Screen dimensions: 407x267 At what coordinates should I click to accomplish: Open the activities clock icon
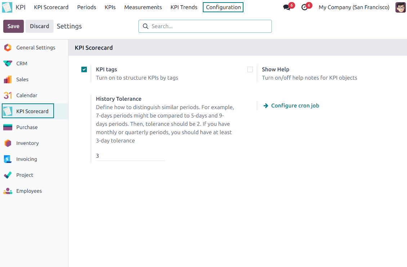pos(305,8)
